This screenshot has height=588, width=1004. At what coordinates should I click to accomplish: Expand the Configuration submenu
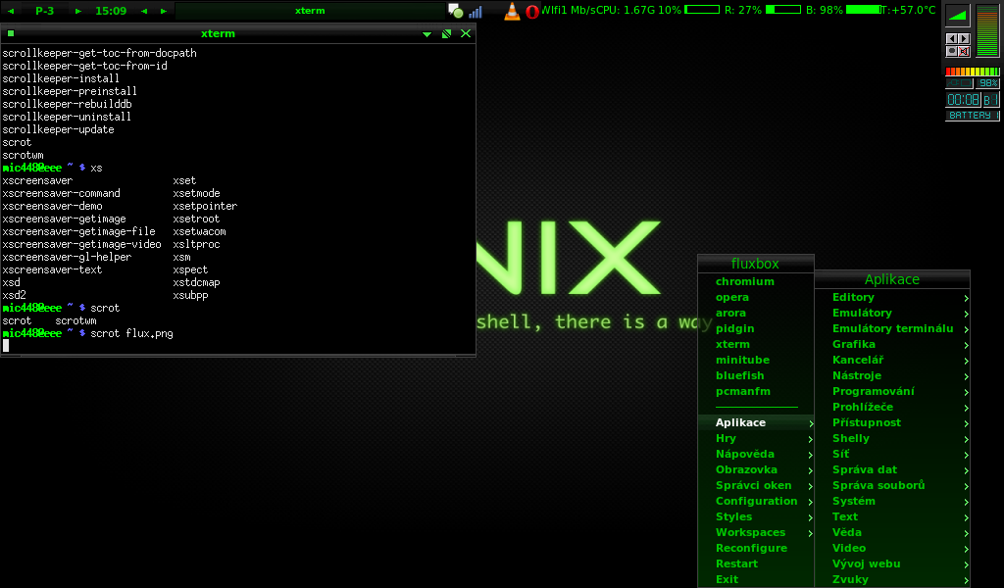coord(756,501)
